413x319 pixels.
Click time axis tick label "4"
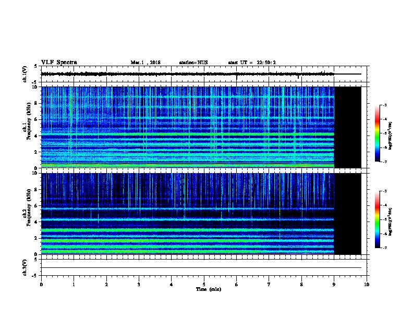[x=172, y=285]
